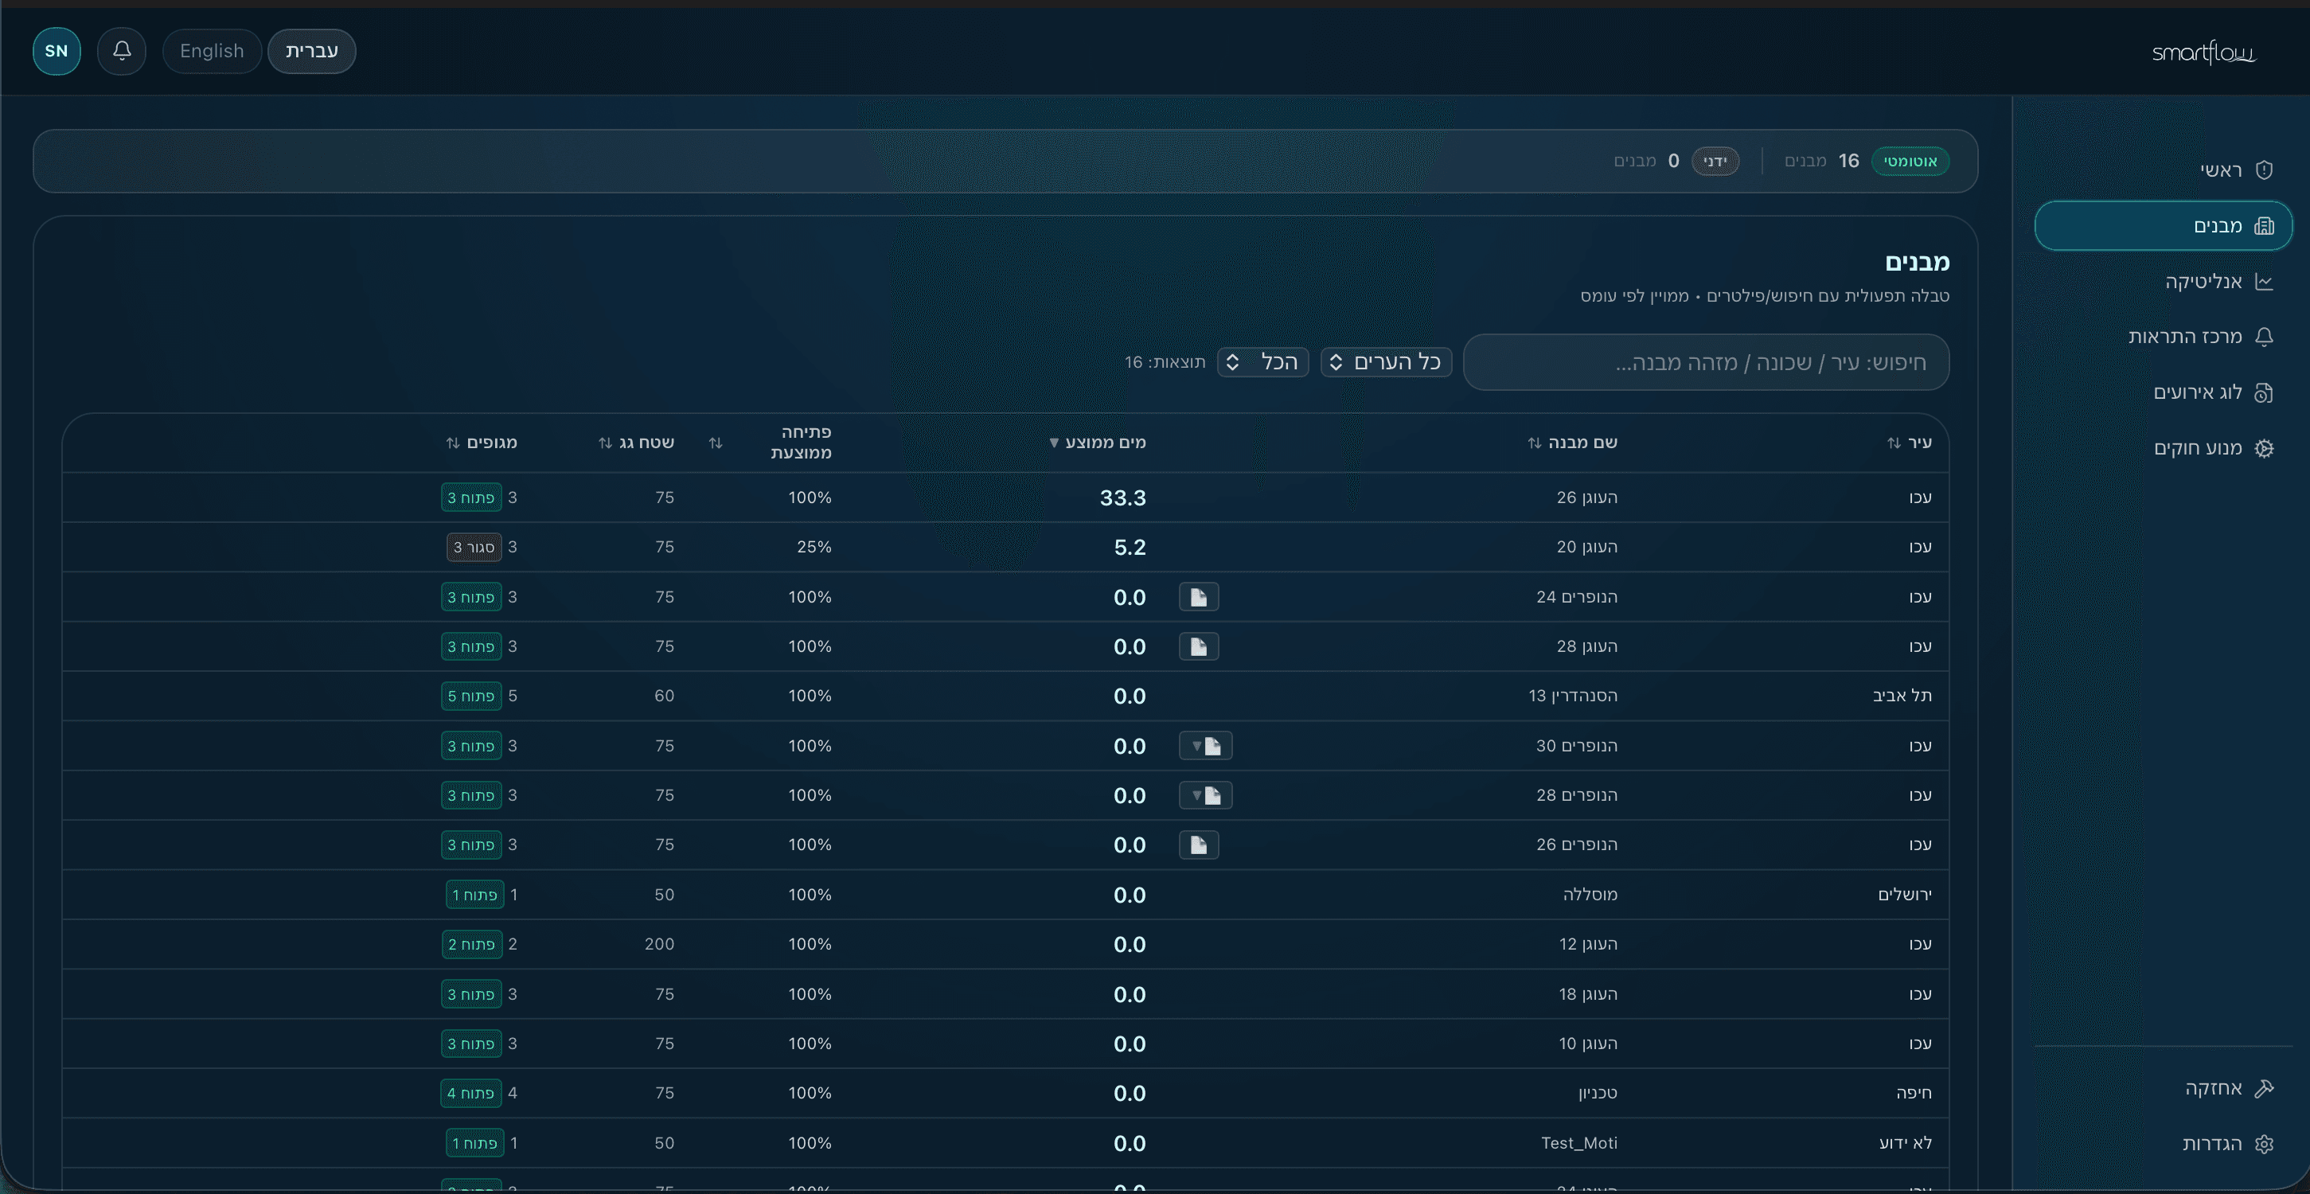
Task: Select the אוטומטי mode toggle
Action: pyautogui.click(x=1911, y=161)
